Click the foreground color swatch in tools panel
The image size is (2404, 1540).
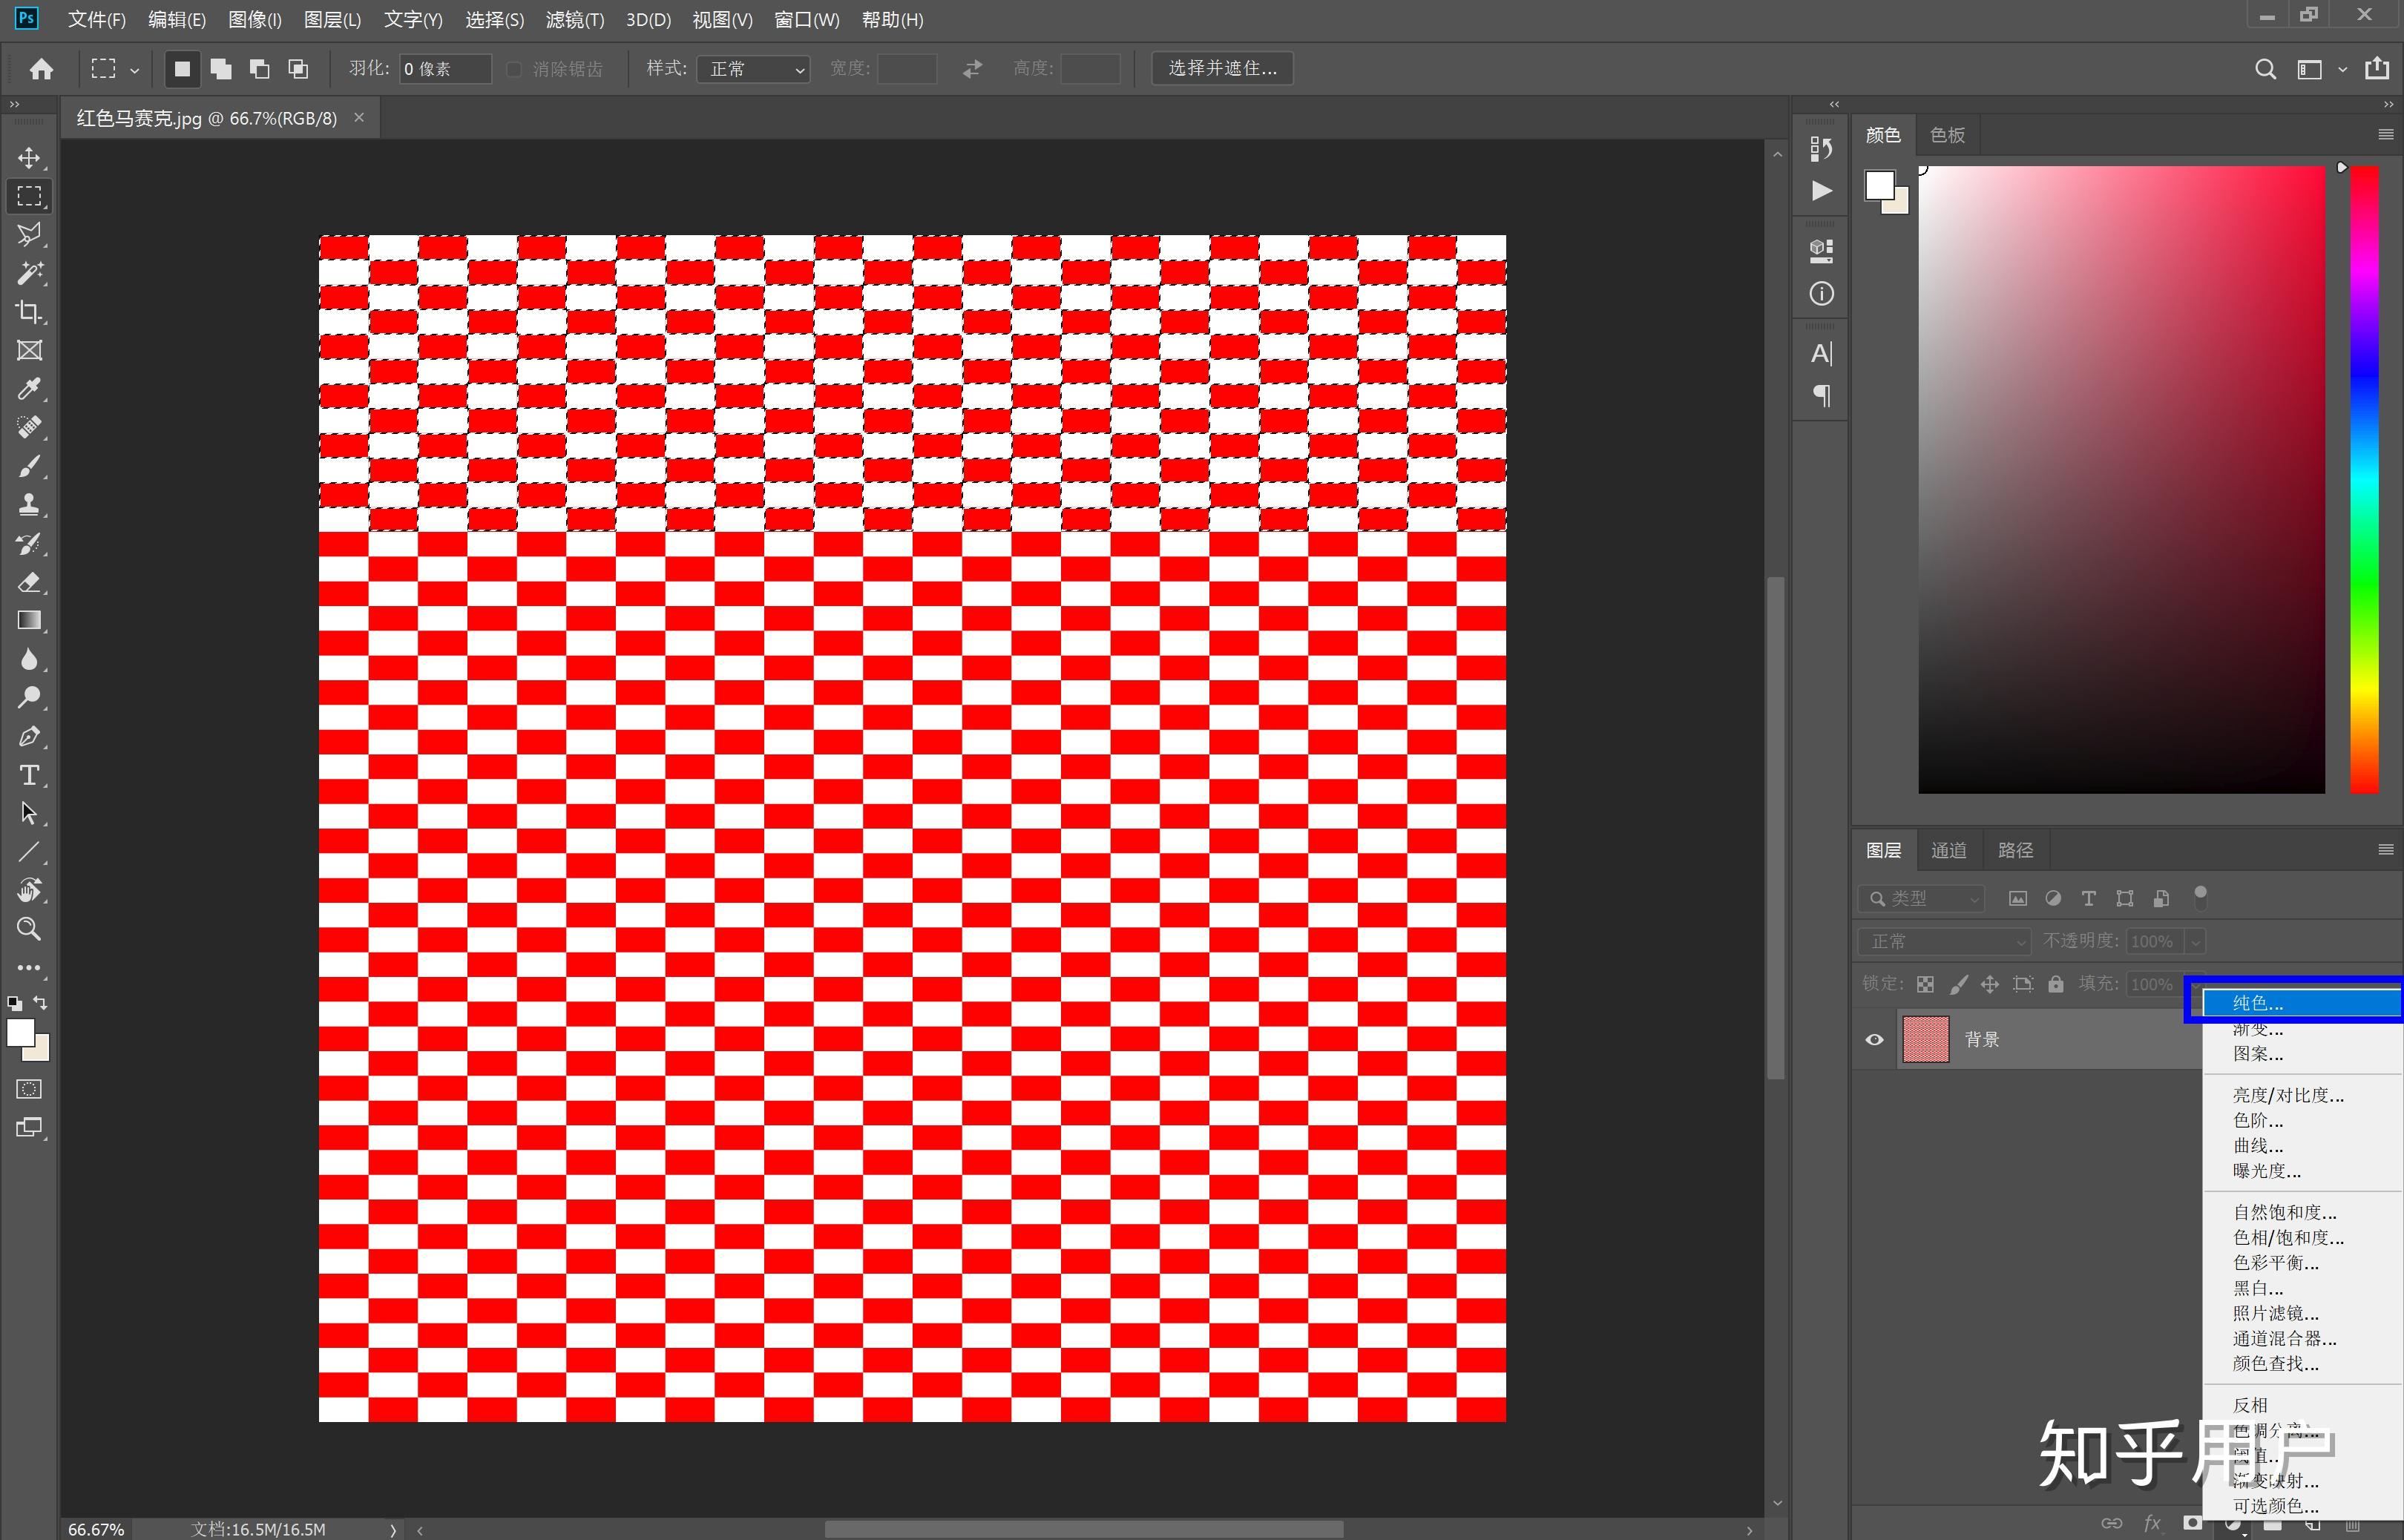(20, 1032)
